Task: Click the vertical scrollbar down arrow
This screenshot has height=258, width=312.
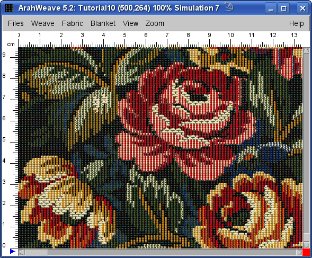Action: point(306,245)
